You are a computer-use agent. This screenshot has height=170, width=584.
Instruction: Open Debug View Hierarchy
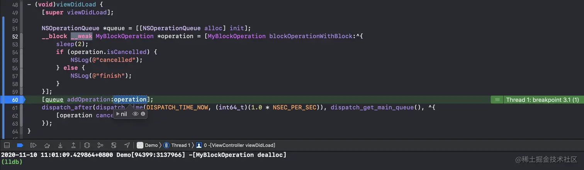[x=87, y=145]
